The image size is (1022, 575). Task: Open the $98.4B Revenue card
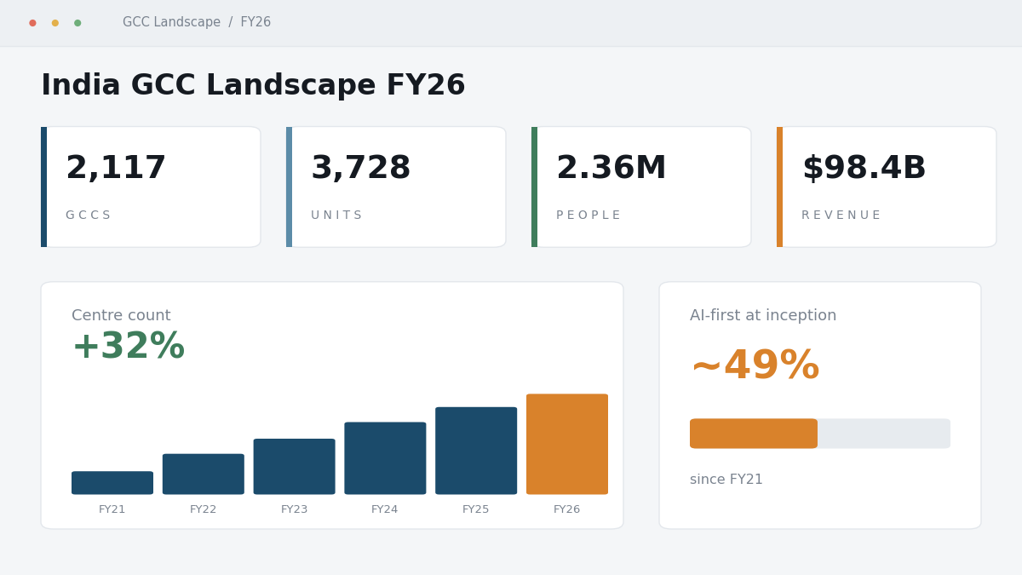point(887,187)
